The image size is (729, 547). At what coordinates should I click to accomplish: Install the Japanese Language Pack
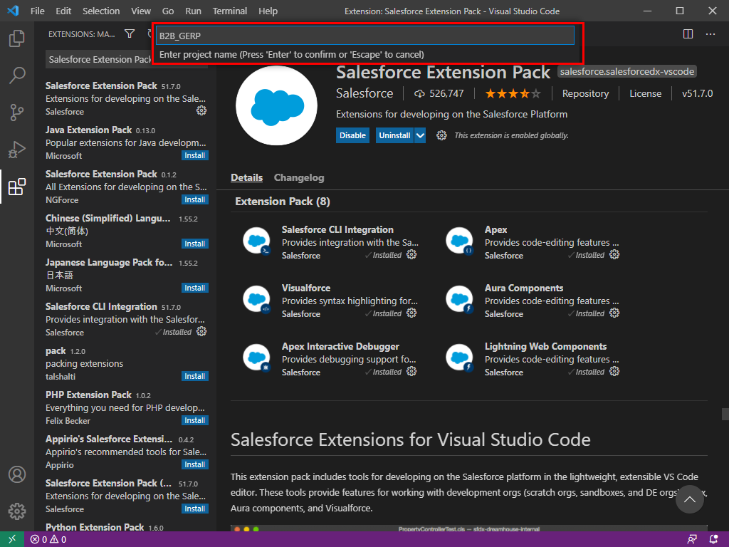click(195, 288)
